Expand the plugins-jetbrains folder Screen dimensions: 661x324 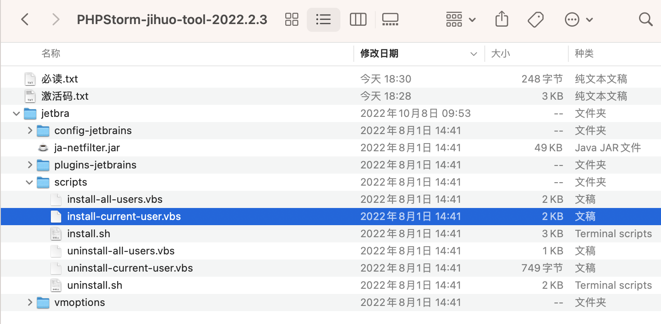tap(30, 165)
